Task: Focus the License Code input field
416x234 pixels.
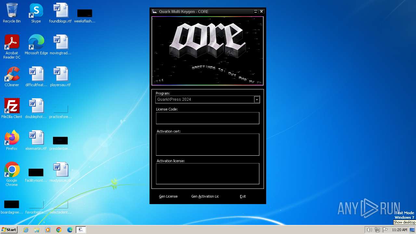Action: tap(208, 118)
